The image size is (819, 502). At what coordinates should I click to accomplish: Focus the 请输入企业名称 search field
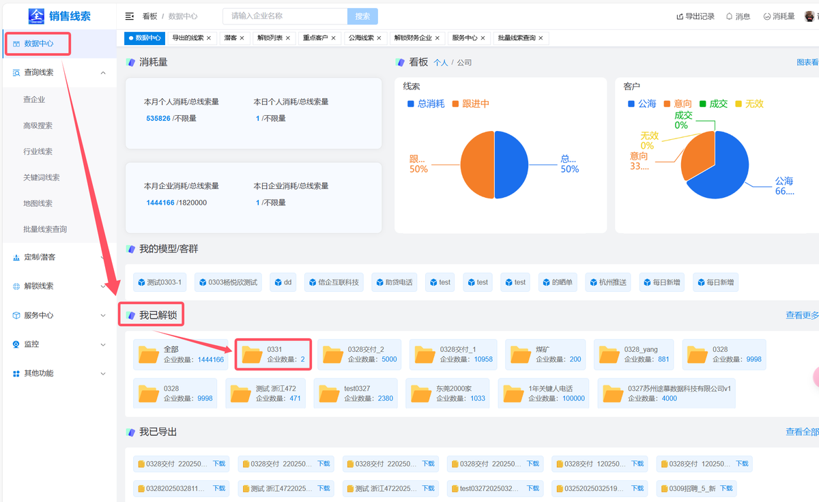285,16
